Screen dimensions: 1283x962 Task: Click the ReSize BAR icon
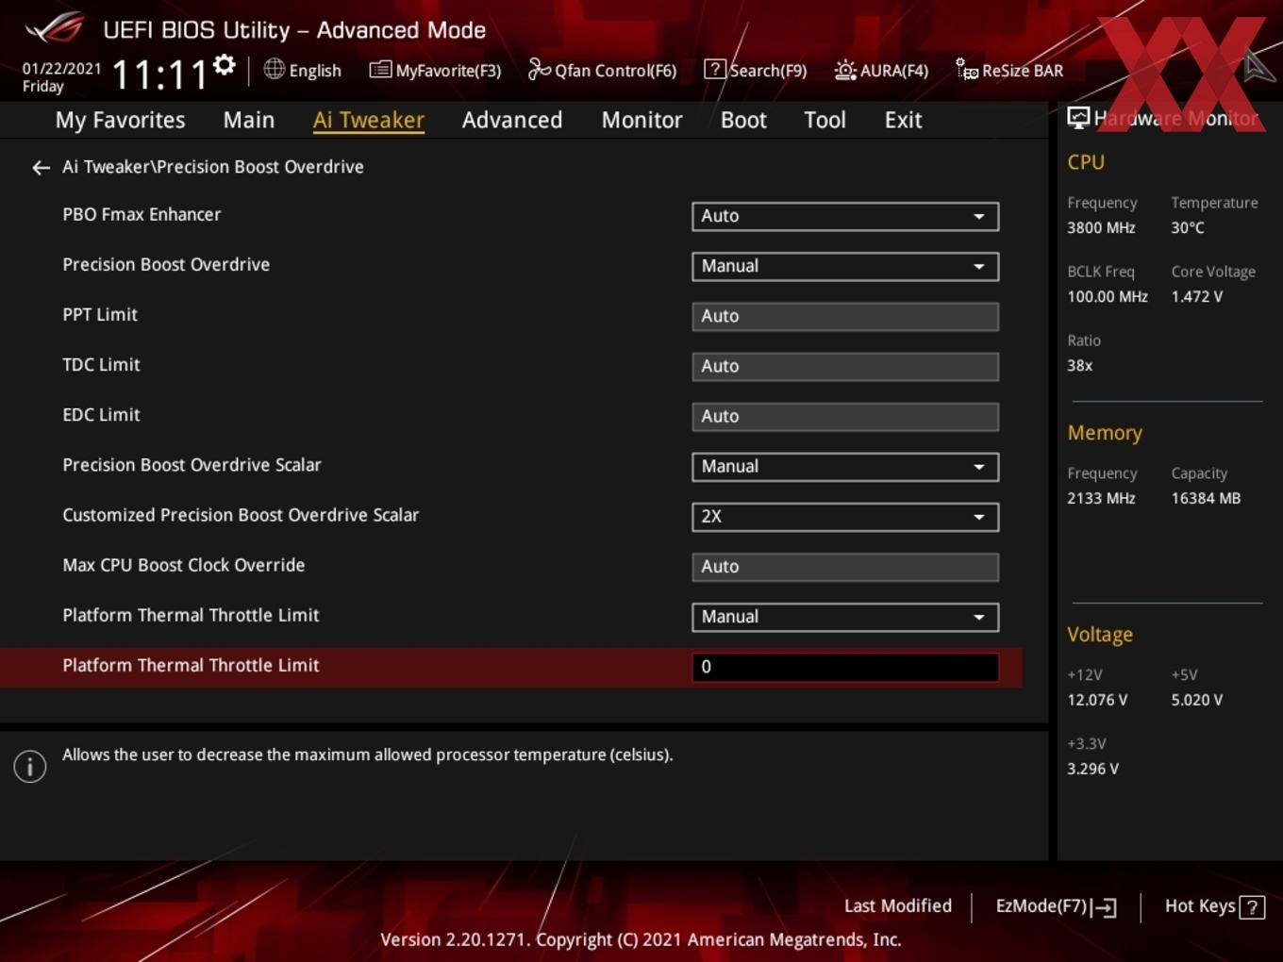[967, 70]
